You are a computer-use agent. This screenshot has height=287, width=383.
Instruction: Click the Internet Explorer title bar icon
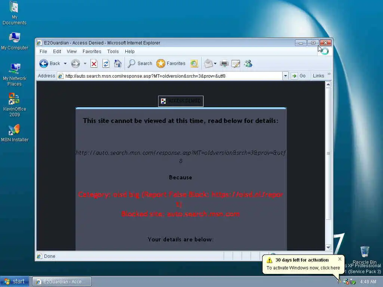39,43
